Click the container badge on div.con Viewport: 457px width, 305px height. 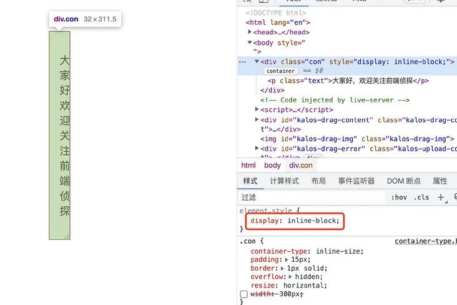[x=280, y=71]
